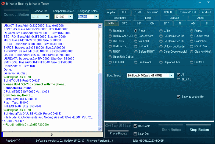The image size is (215, 144).
Task: Click the Miracle Box logo icon
Action: pyautogui.click(x=3, y=4)
